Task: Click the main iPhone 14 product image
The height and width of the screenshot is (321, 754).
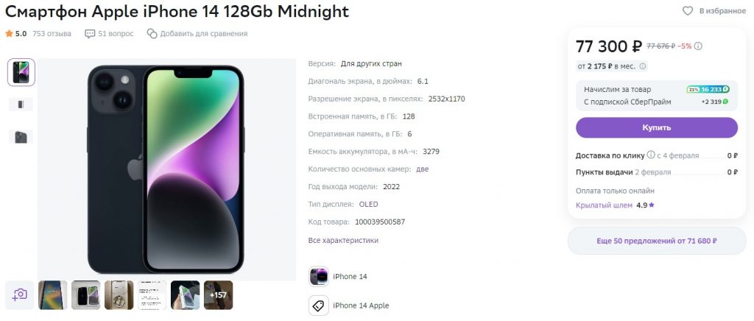Action: coord(166,168)
